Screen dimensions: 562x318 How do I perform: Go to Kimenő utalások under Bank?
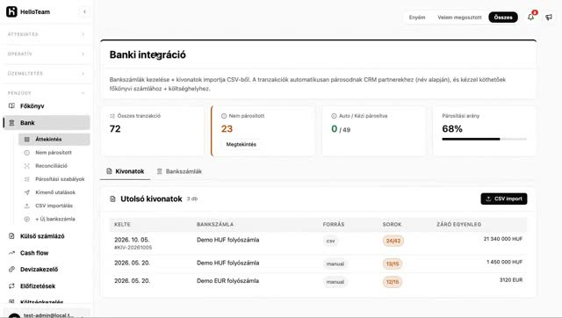point(54,192)
